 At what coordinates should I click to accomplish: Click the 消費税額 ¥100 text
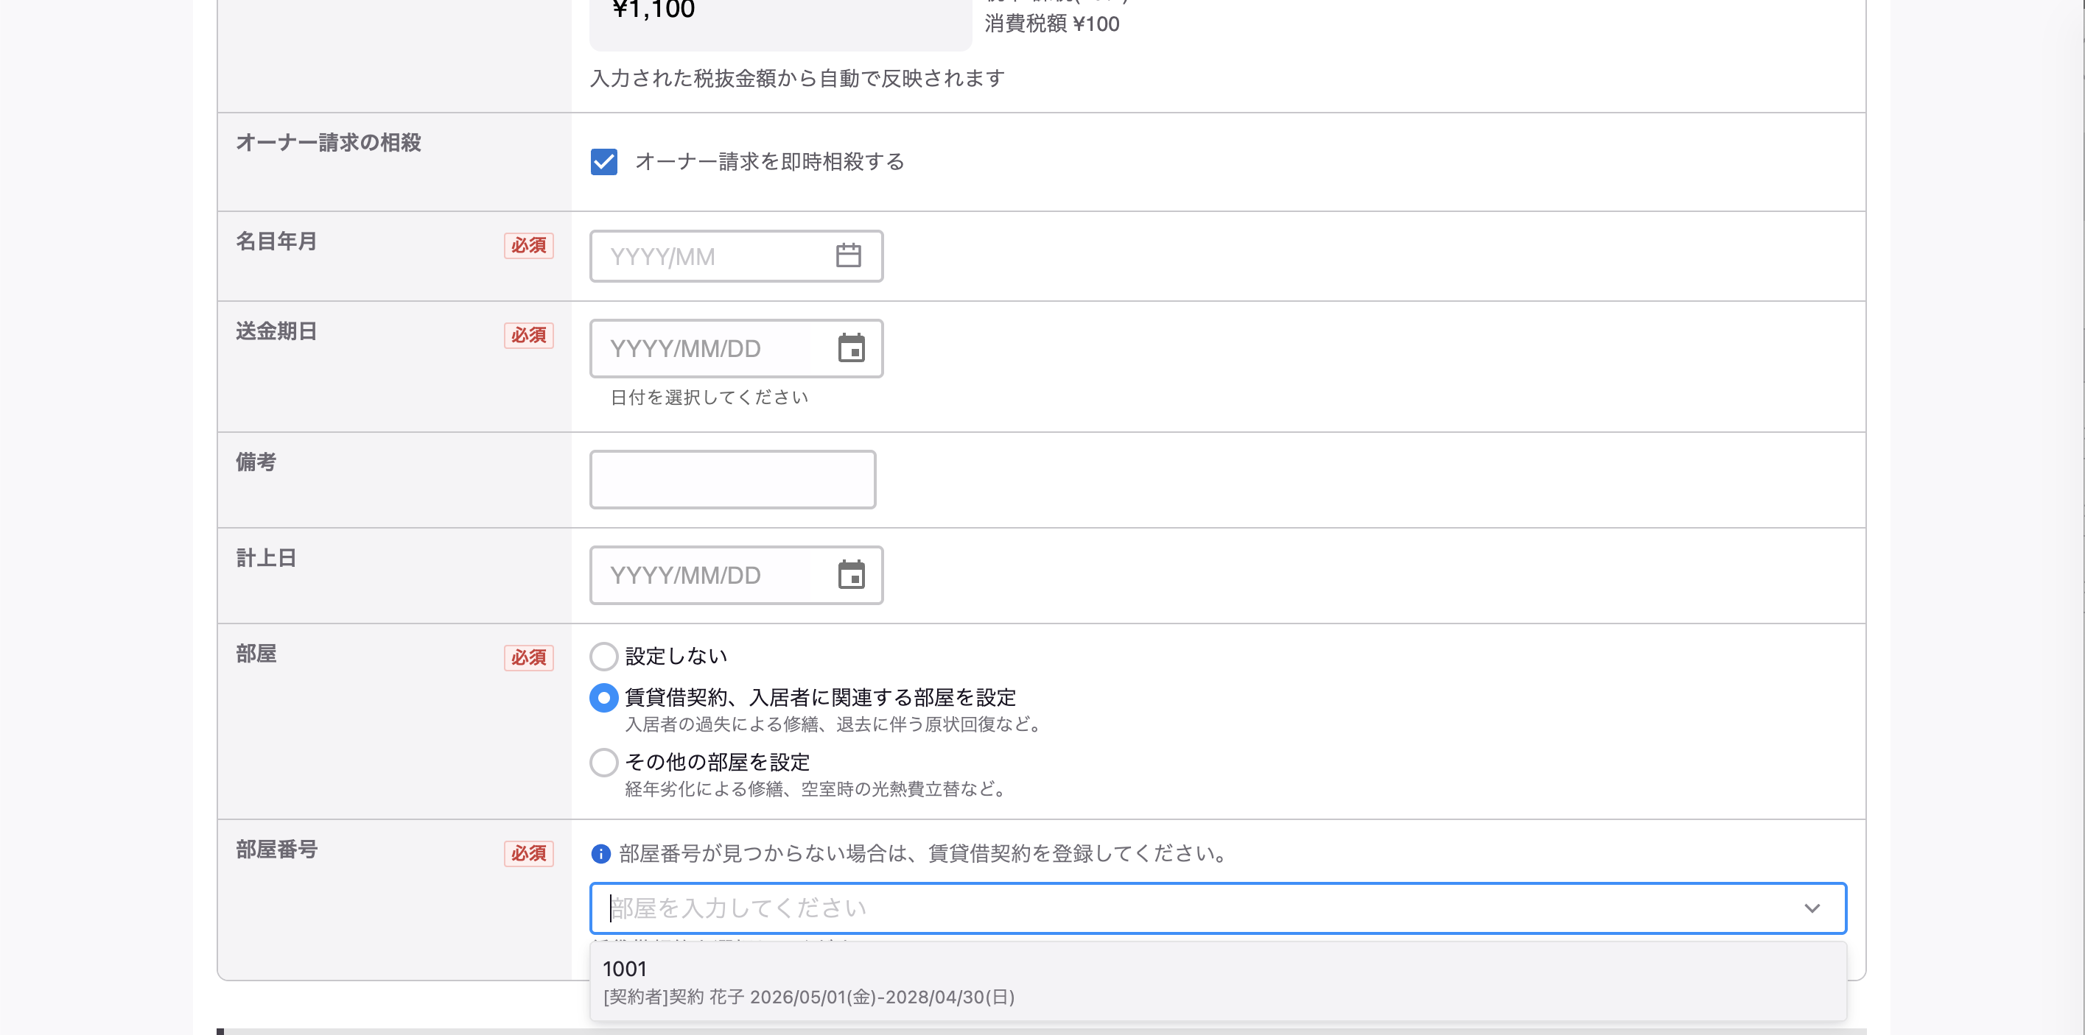point(1051,24)
